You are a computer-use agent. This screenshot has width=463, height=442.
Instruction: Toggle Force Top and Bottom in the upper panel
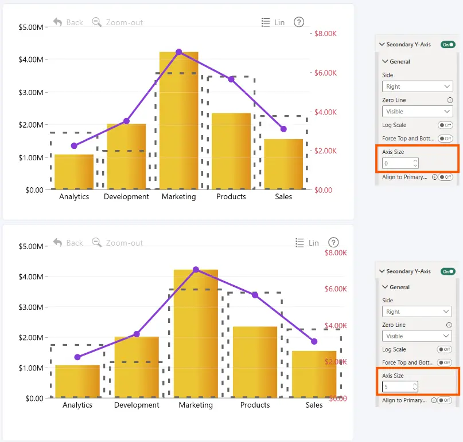click(x=445, y=139)
